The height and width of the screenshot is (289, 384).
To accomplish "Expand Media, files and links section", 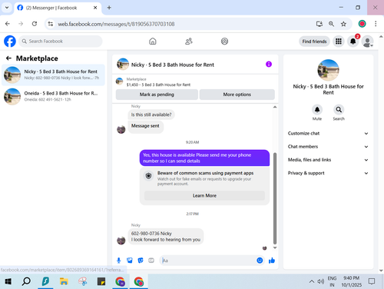I will pos(328,160).
